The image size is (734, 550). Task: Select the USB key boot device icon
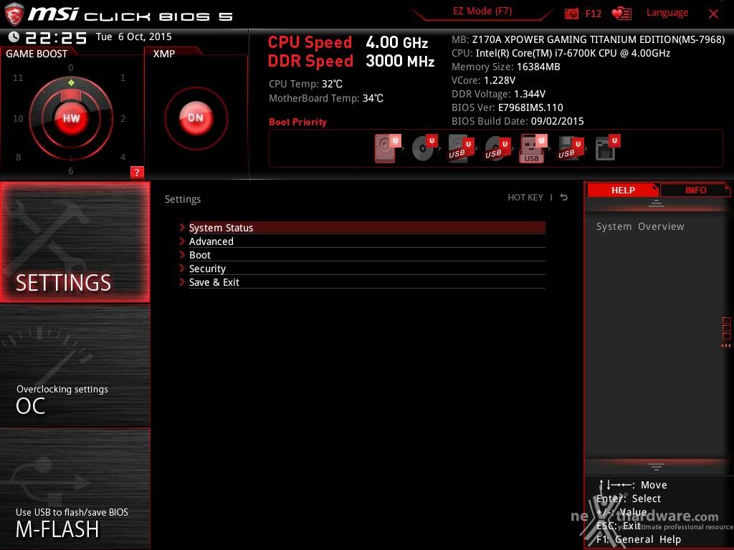(533, 148)
